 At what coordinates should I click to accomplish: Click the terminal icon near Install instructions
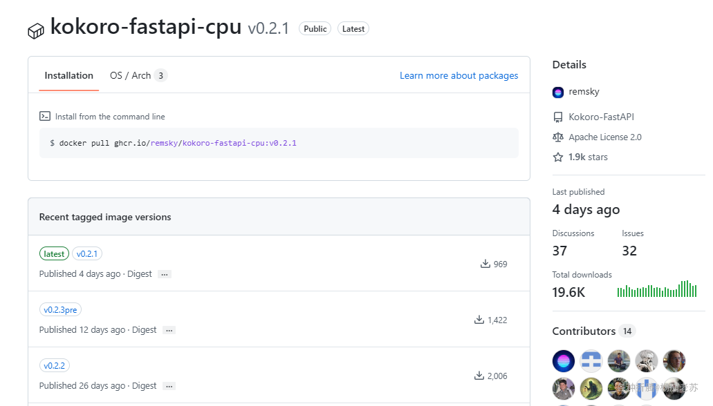(45, 116)
